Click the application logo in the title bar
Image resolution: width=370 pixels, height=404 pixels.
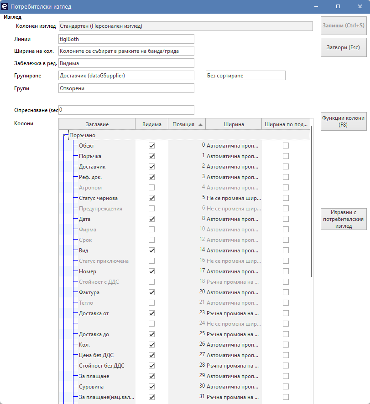pyautogui.click(x=5, y=6)
